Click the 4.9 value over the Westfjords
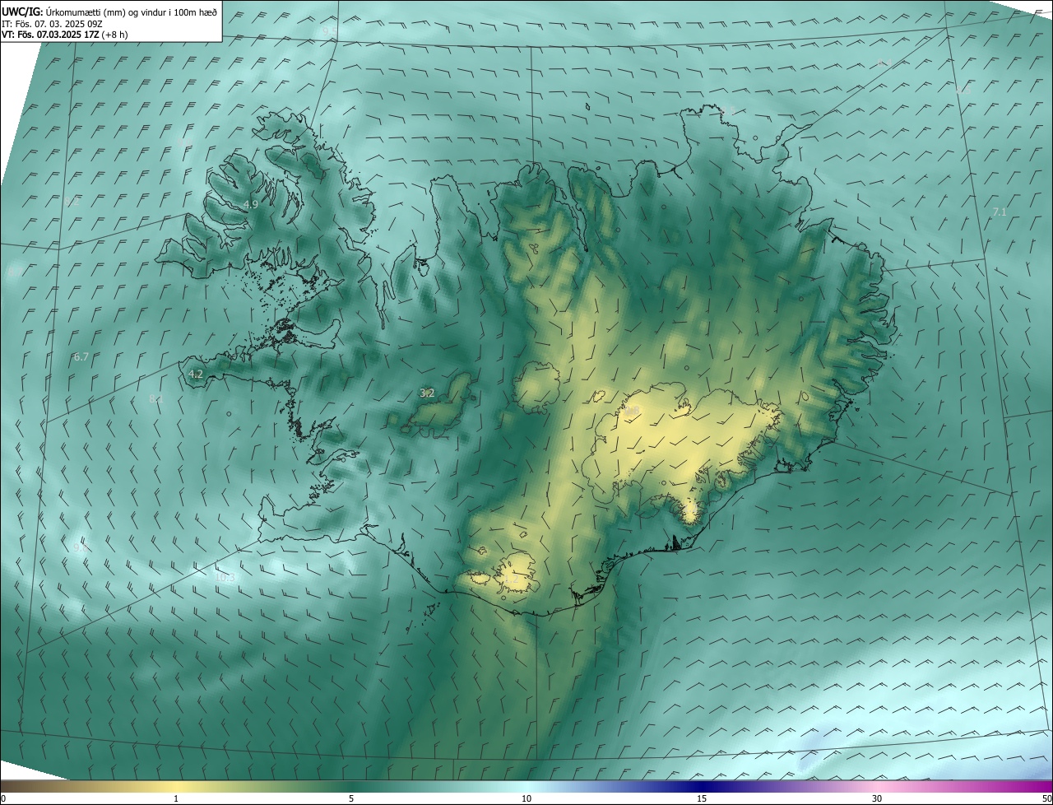1053x805 pixels. (251, 204)
